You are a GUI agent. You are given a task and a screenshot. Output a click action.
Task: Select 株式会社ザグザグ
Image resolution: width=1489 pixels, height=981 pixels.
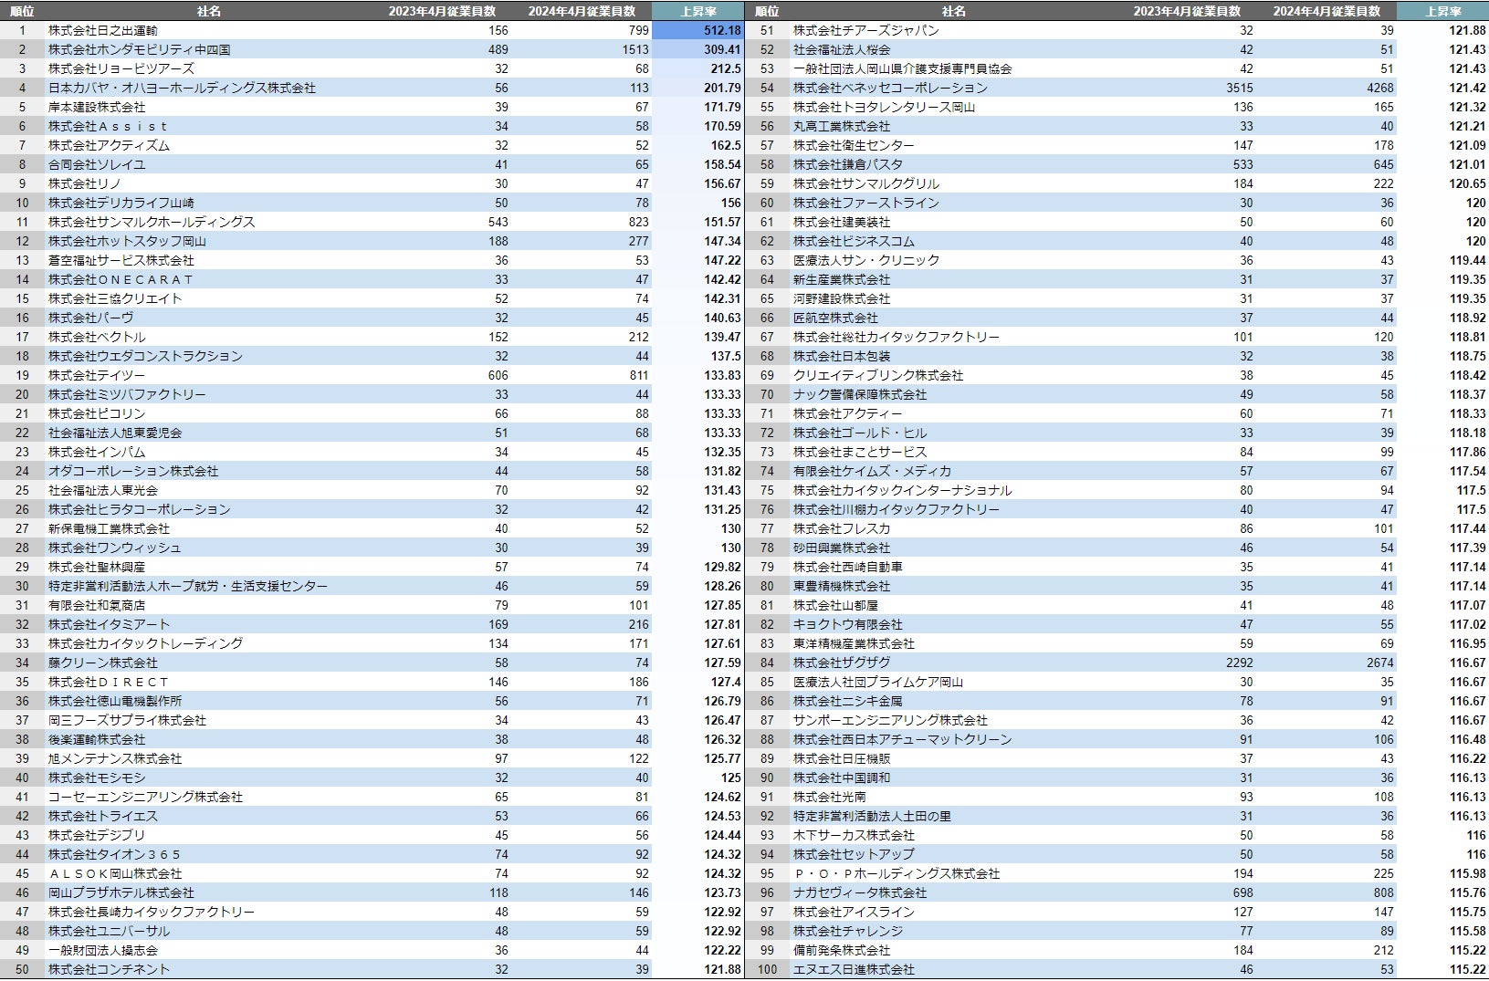842,663
